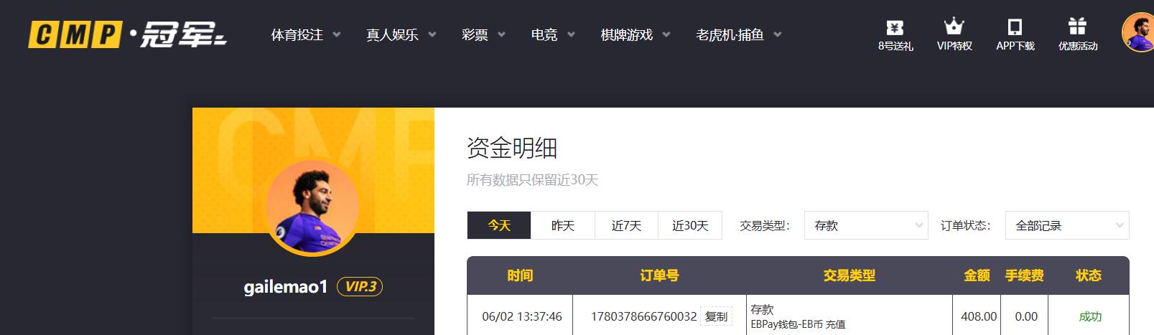1154x335 pixels.
Task: Select the 昨天 date filter tab
Action: (x=563, y=225)
